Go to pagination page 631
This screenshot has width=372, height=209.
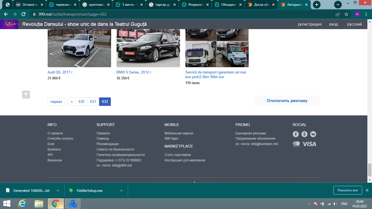click(93, 102)
